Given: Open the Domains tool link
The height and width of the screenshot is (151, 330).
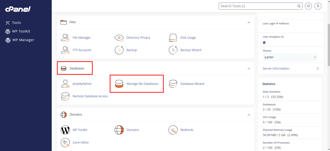Looking at the screenshot, I should tap(133, 130).
